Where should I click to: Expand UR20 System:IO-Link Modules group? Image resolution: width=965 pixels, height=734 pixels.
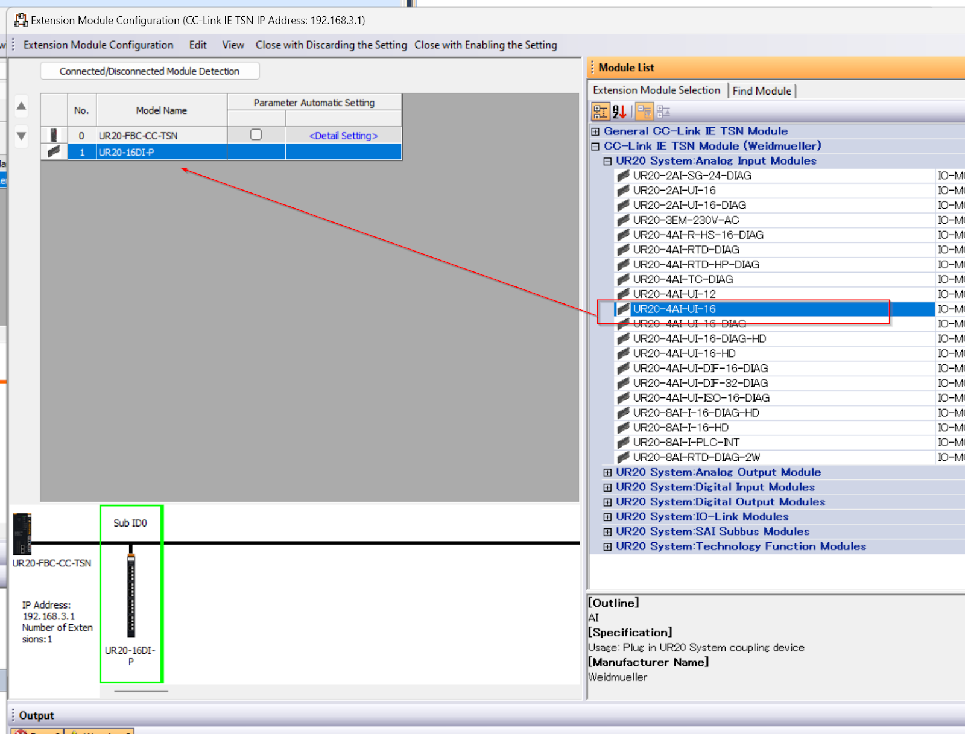607,517
